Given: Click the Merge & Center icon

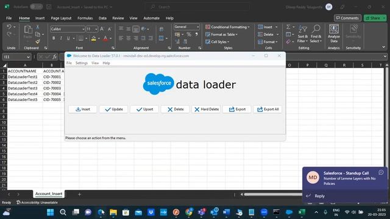Looking at the screenshot, I should (161, 38).
